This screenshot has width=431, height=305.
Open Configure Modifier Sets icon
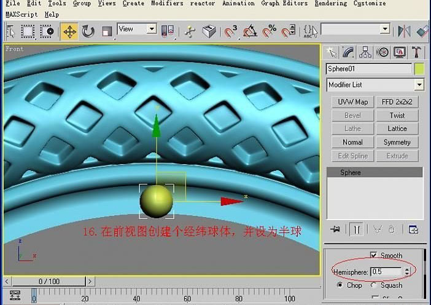coord(413,229)
